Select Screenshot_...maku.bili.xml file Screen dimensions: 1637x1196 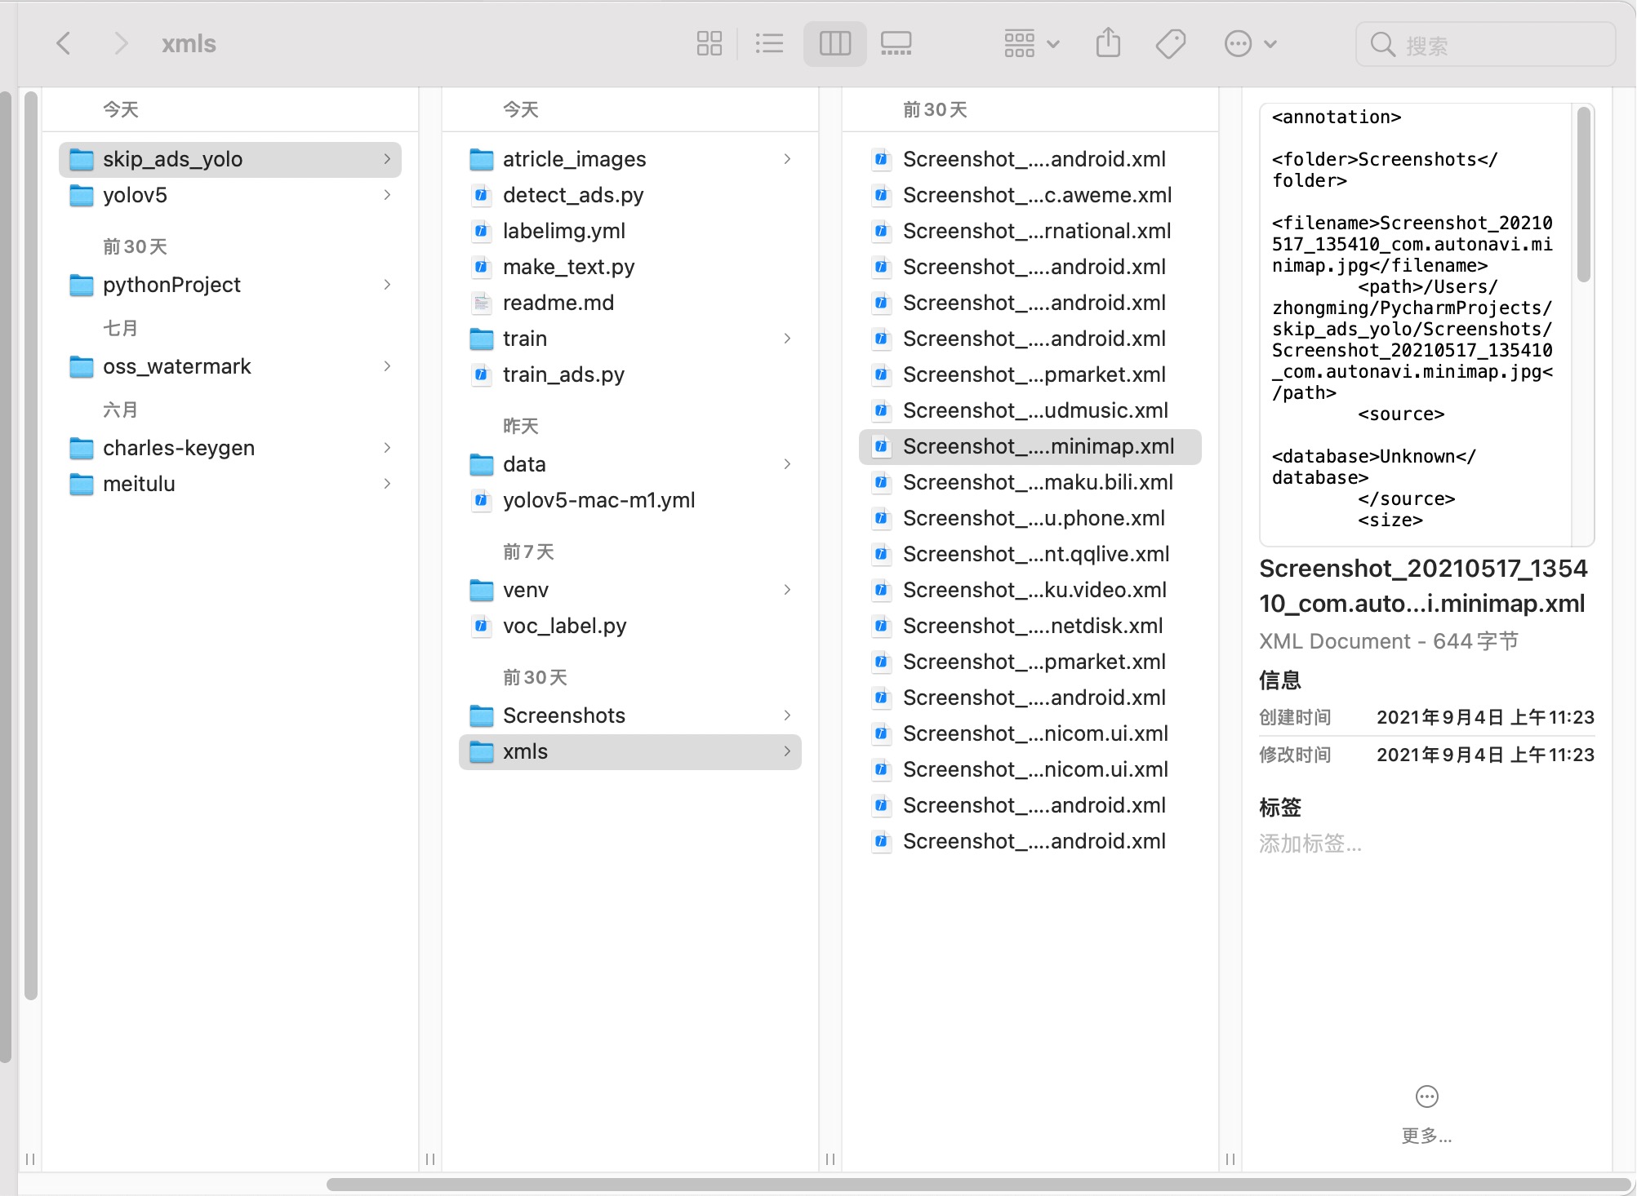(1030, 482)
